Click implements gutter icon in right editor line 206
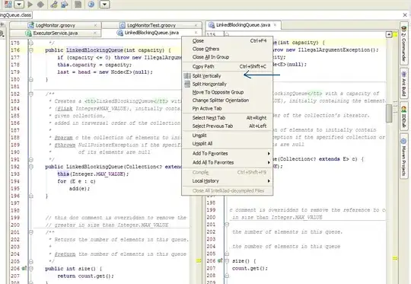 220,260
